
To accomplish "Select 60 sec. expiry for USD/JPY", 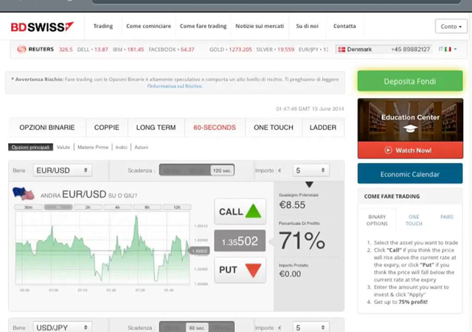I will [197, 328].
